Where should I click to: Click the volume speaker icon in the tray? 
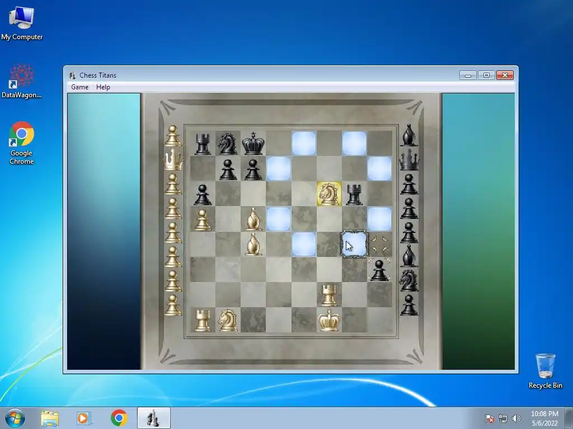516,418
